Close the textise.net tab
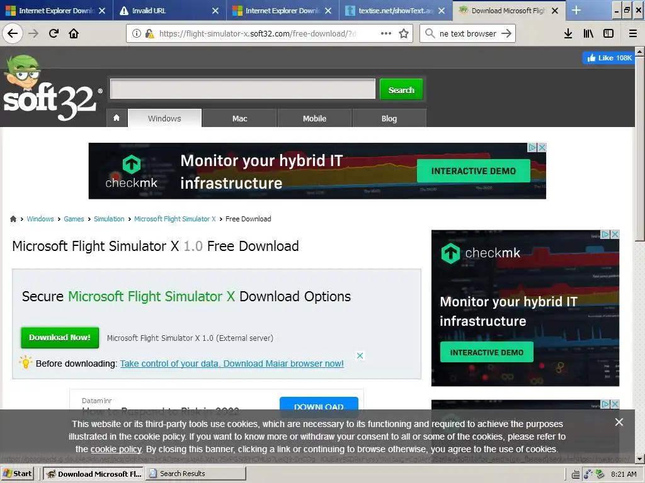The width and height of the screenshot is (645, 483). [x=442, y=11]
